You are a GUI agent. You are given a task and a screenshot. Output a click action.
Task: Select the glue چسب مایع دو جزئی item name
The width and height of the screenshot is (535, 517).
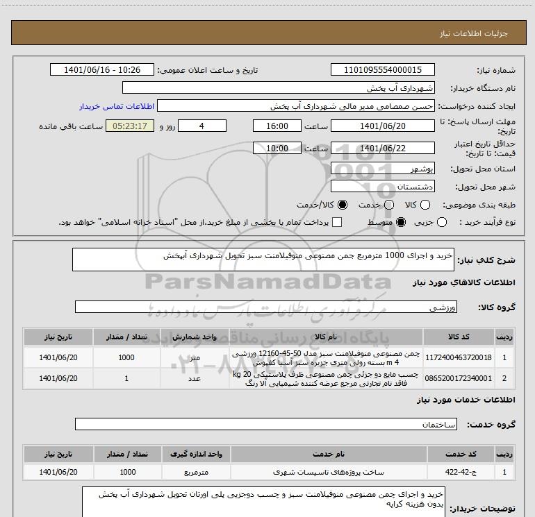point(326,378)
